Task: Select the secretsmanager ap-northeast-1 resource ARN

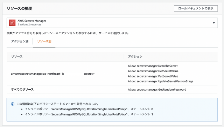Action: (53, 74)
